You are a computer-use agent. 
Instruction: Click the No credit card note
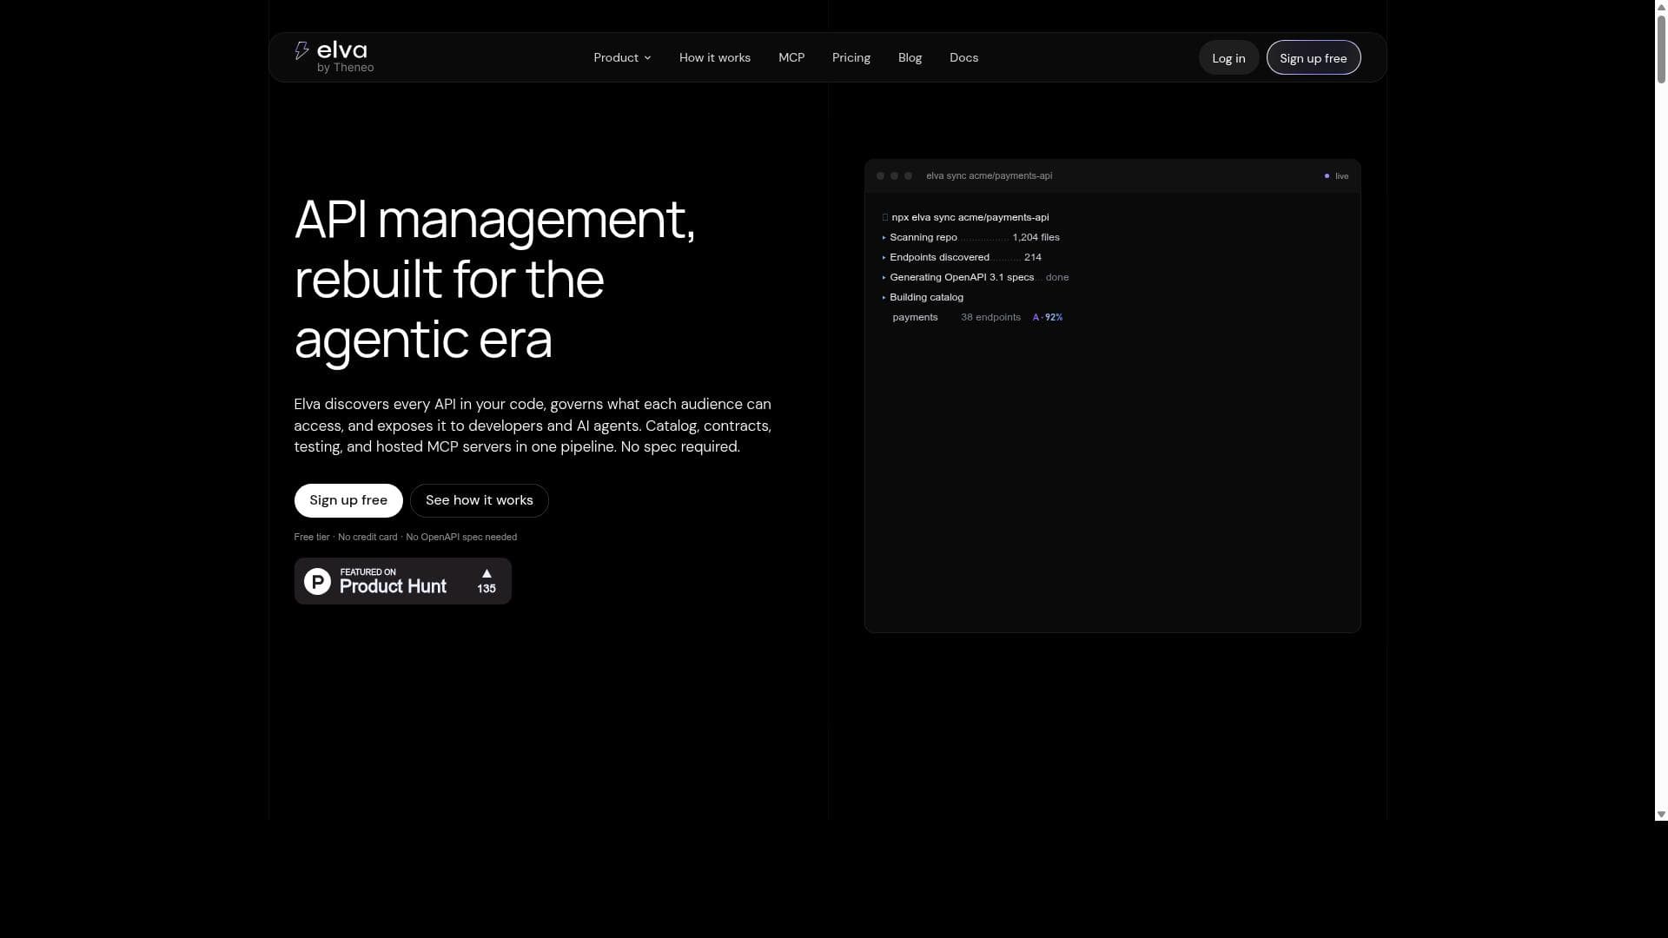click(x=367, y=537)
